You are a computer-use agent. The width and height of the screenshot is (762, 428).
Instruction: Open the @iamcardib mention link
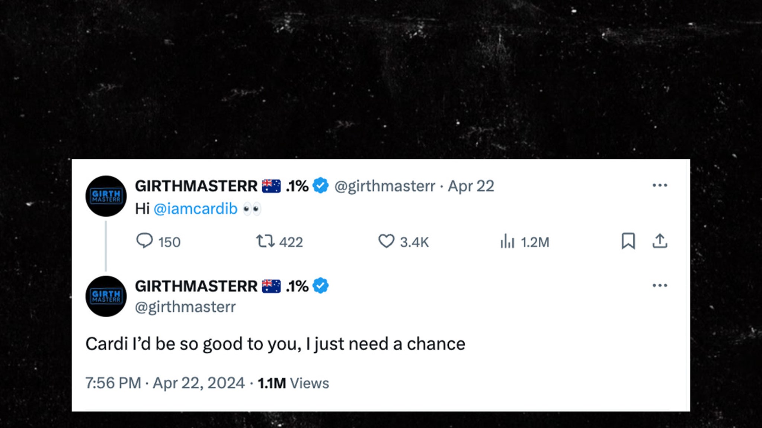point(195,209)
